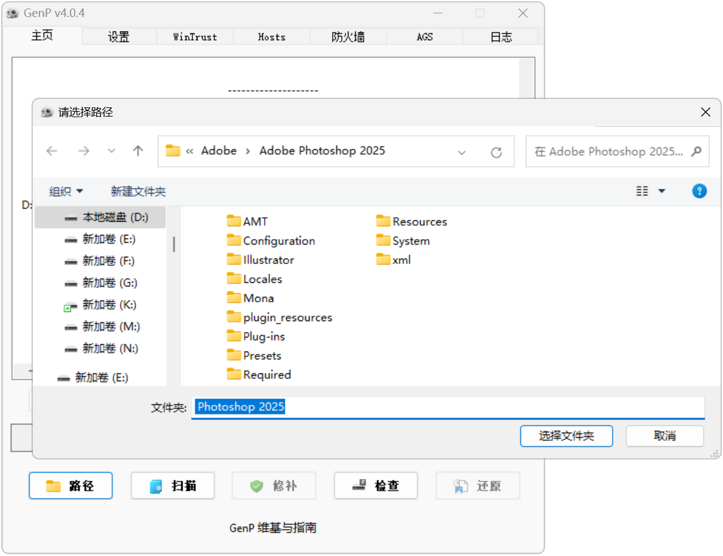Select the Presets folder

pyautogui.click(x=254, y=356)
